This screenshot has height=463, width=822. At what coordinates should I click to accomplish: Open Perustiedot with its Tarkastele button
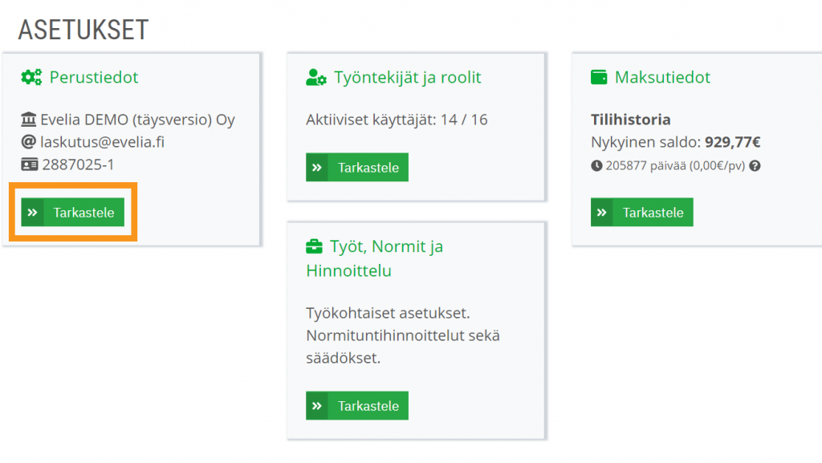pyautogui.click(x=73, y=212)
